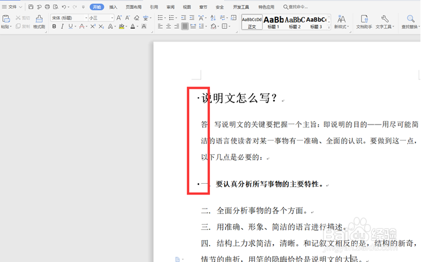Toggle align right
This screenshot has width=421, height=262.
tap(177, 26)
